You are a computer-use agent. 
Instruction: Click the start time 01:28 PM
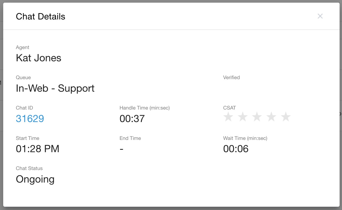(x=37, y=149)
